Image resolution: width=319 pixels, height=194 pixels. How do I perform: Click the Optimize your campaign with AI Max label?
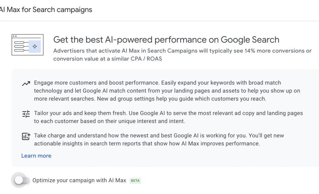(x=79, y=180)
